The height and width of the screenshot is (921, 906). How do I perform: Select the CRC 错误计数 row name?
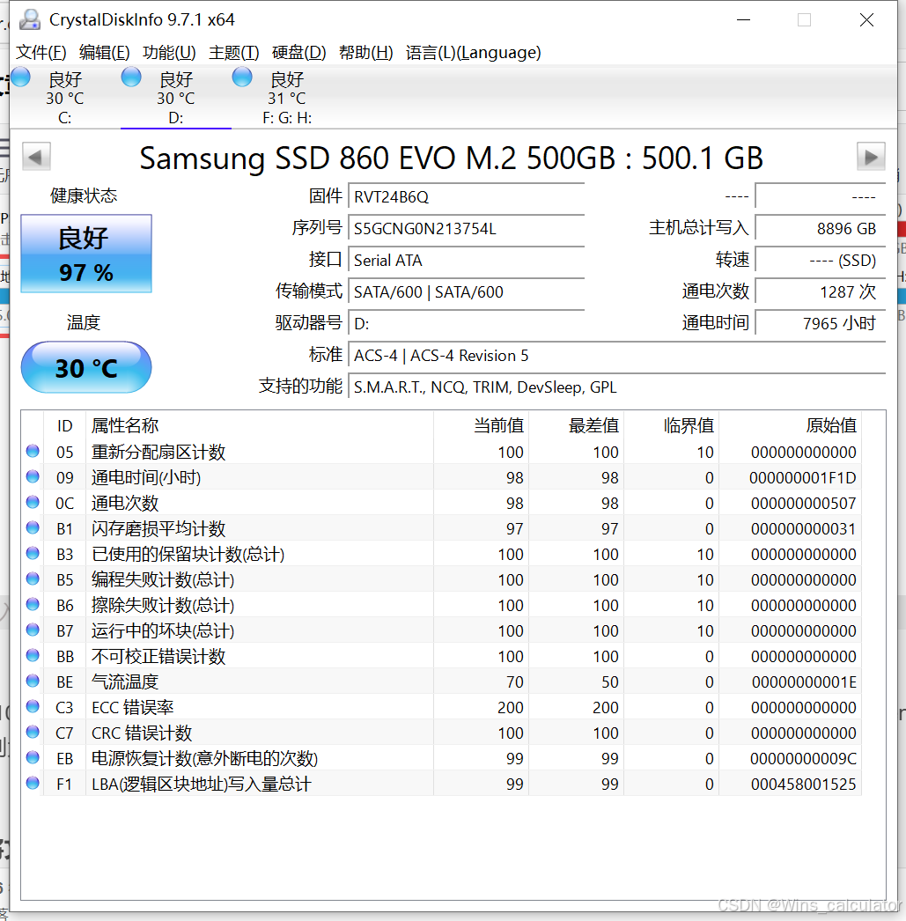tap(142, 733)
